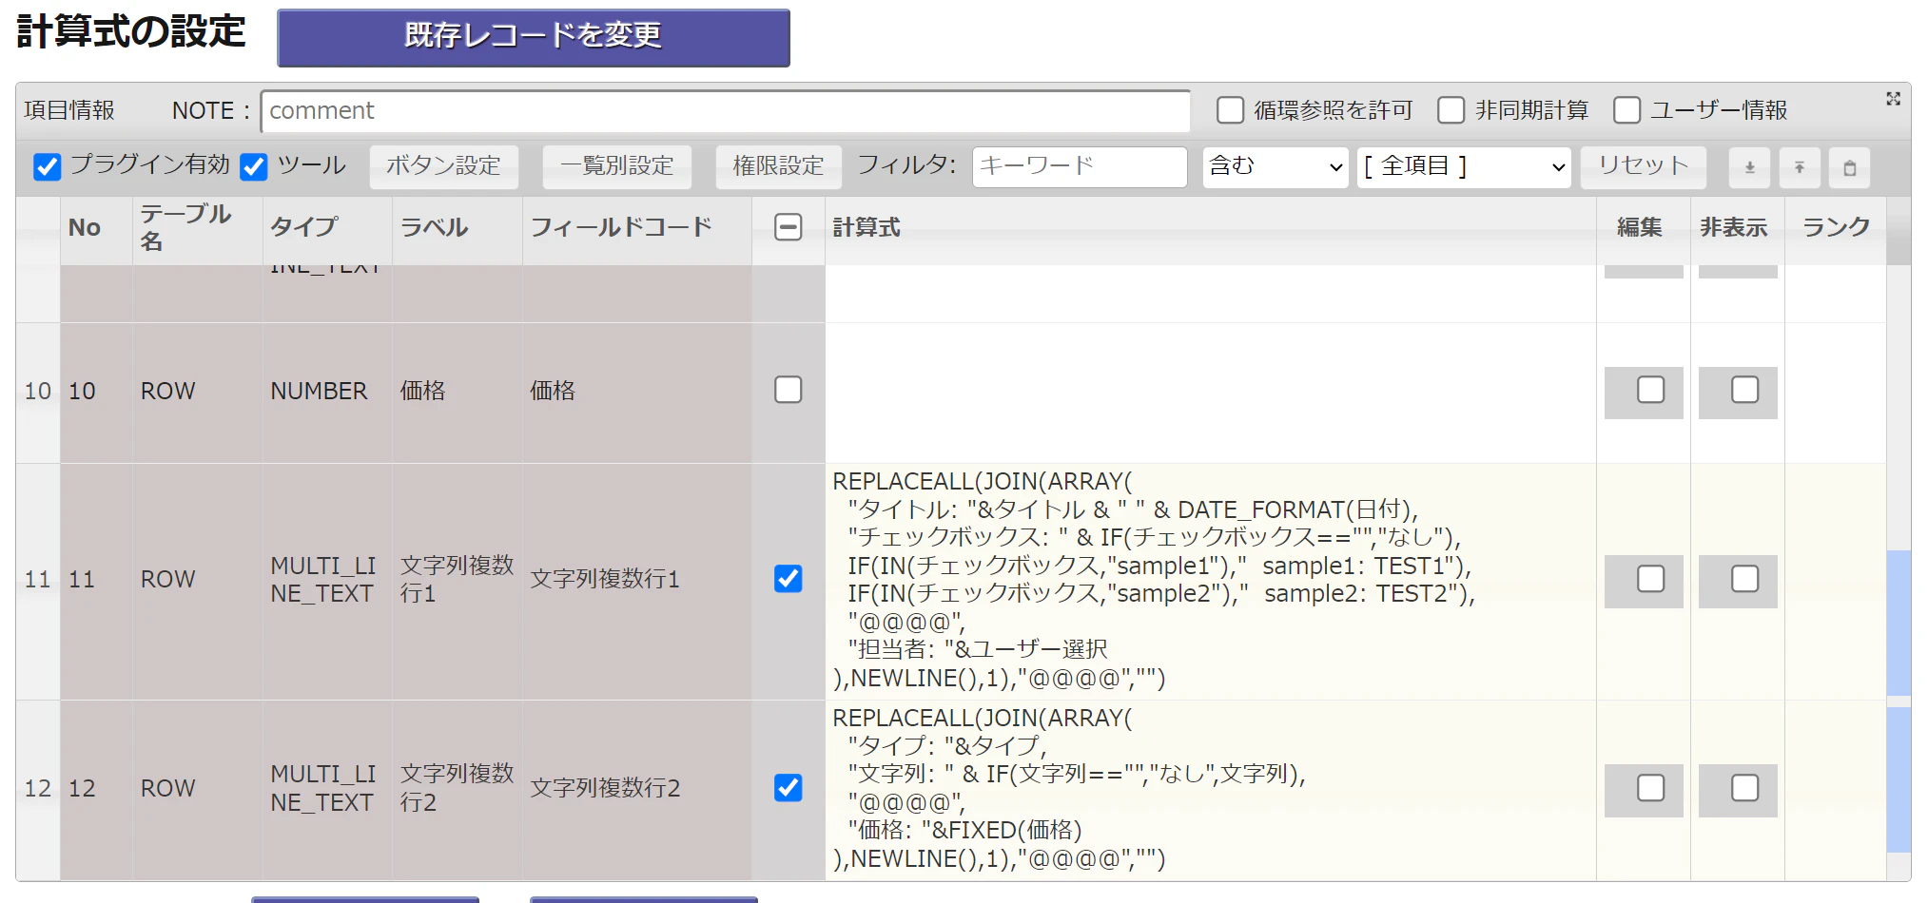Check formula checkbox for row 10 価格
Screen dimensions: 1928x903
coord(789,390)
